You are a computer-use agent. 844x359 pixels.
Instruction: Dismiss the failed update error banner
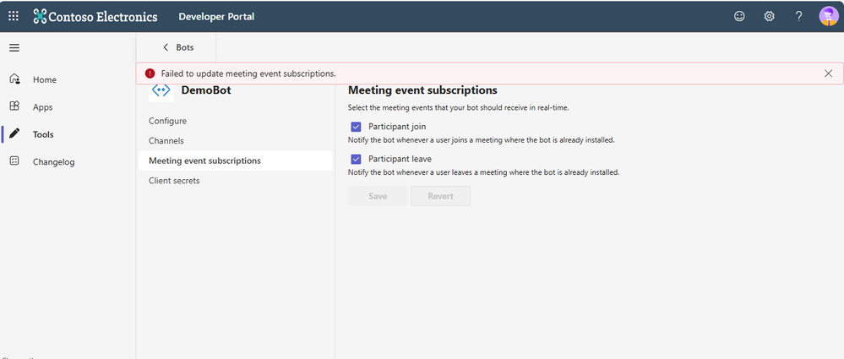(x=828, y=73)
